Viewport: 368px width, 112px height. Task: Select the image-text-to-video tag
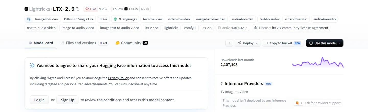coord(211,19)
